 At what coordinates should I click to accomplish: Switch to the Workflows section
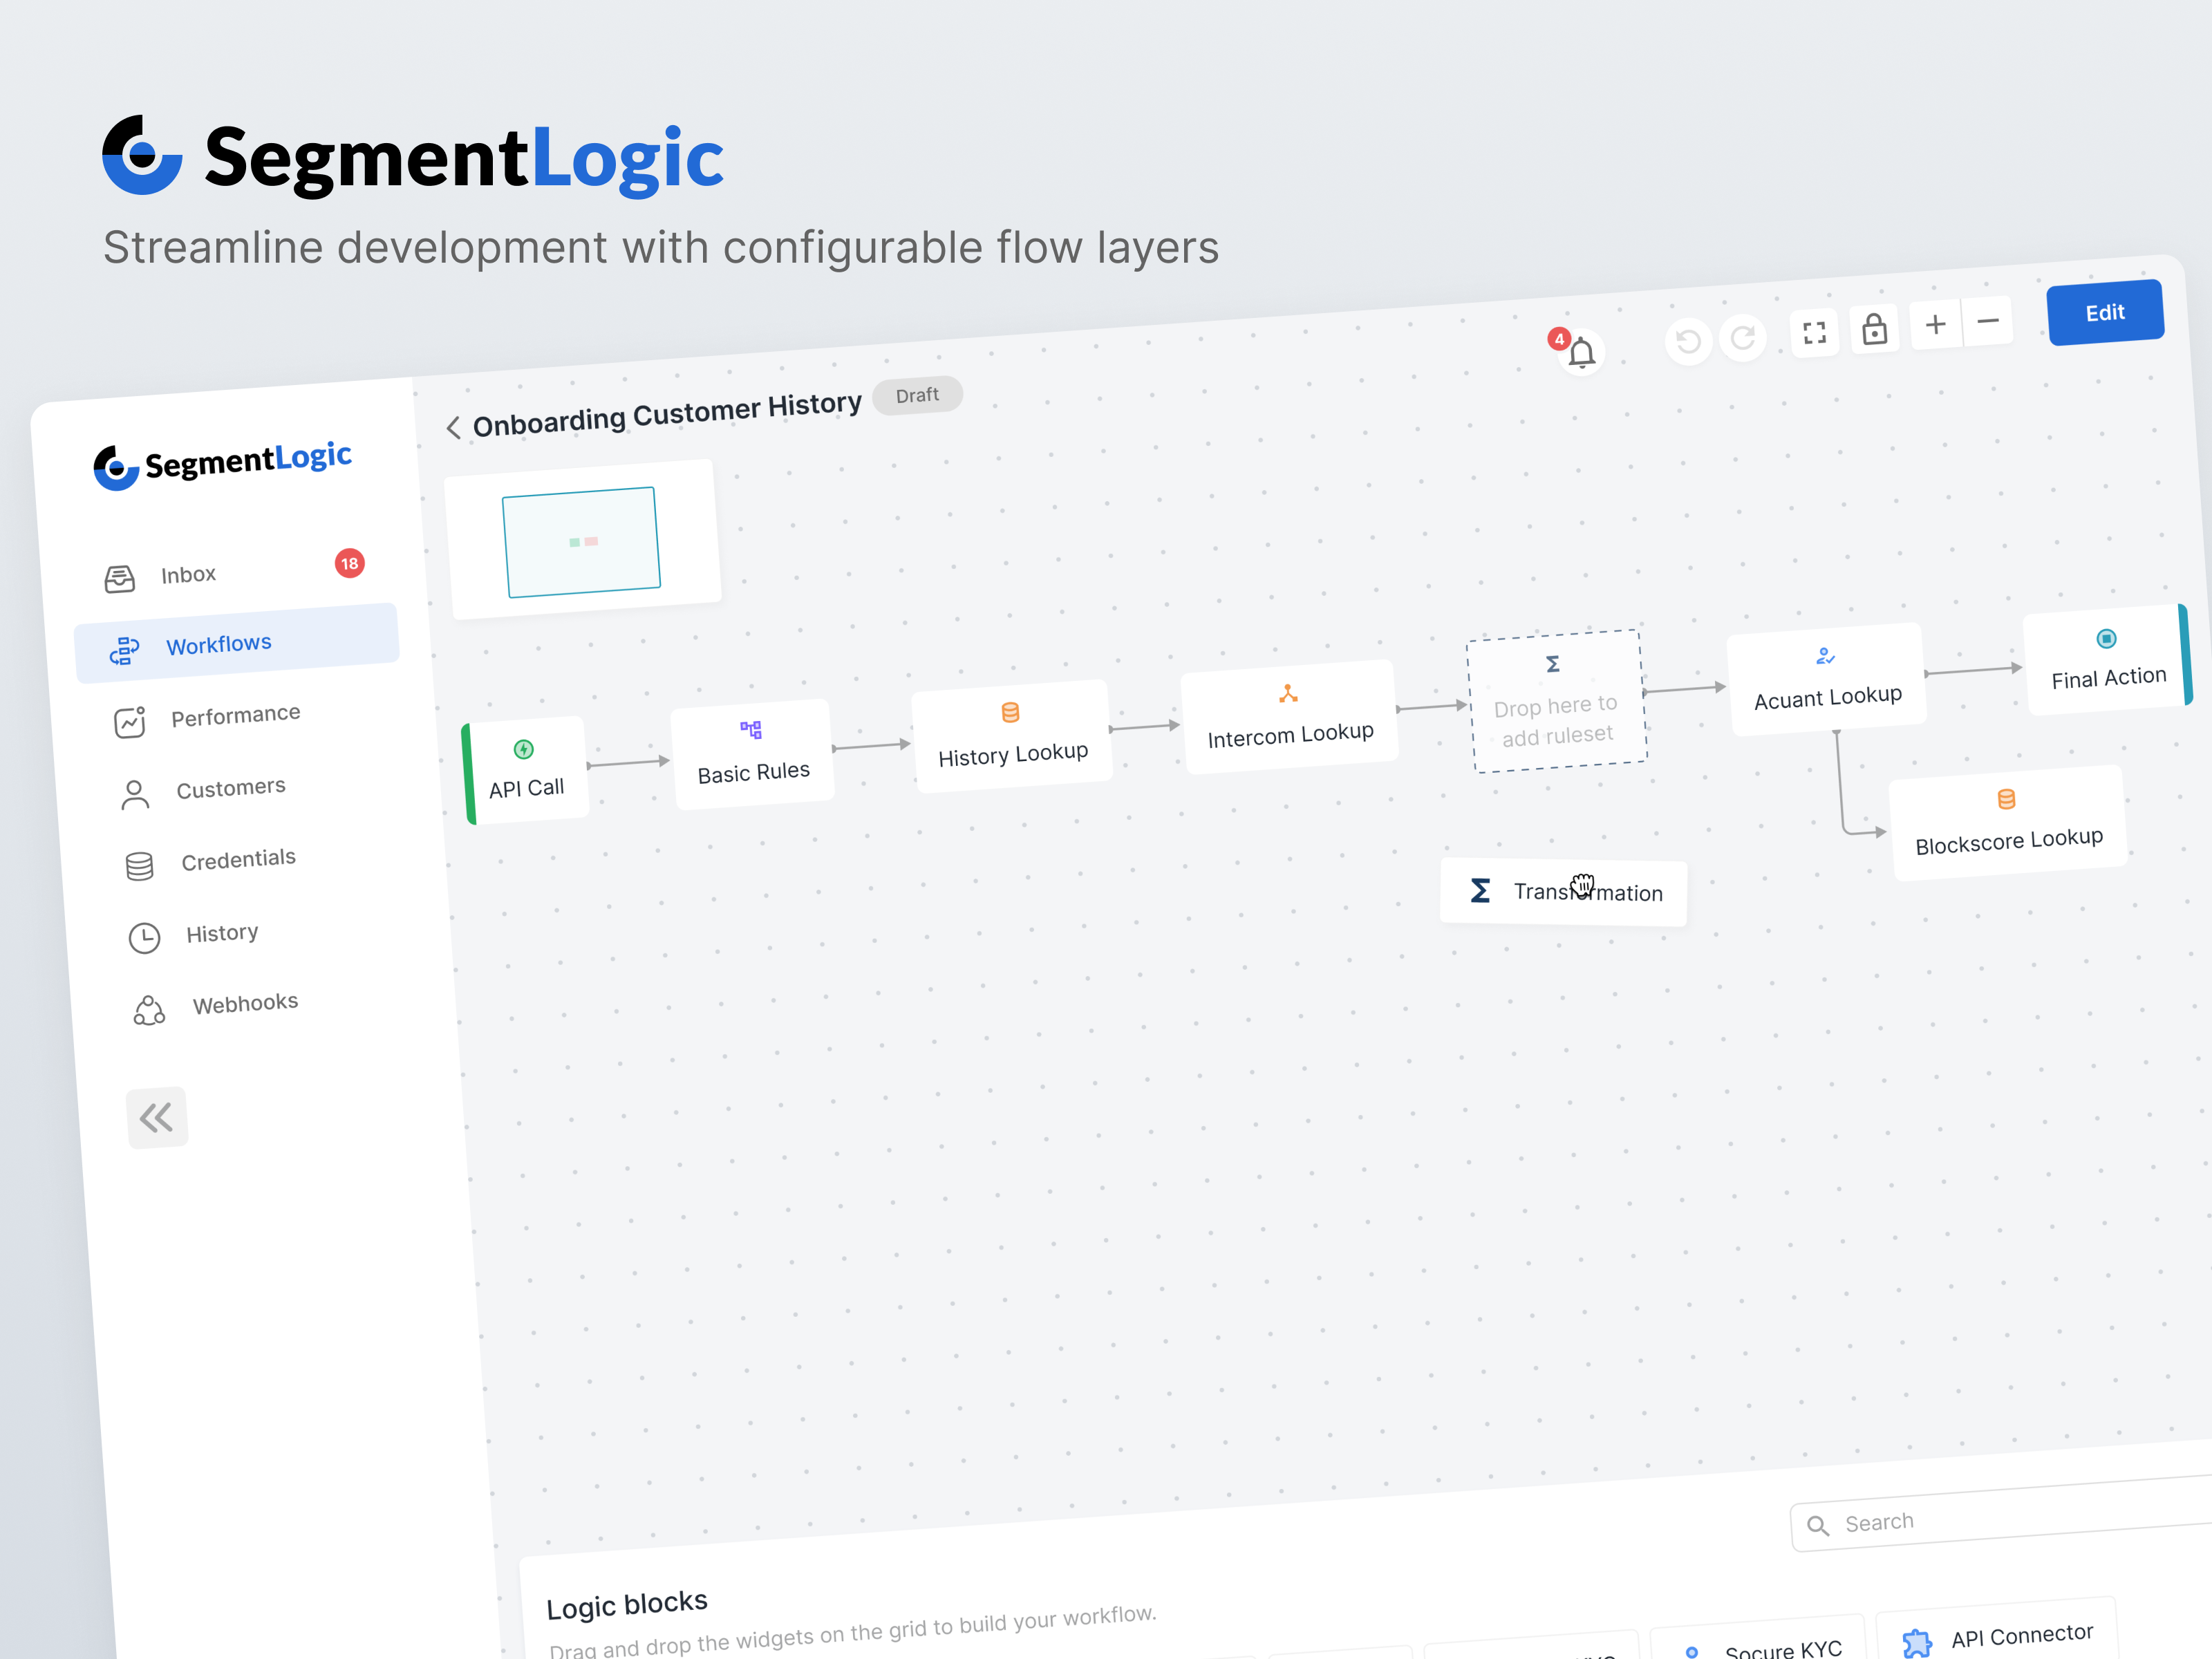click(237, 643)
